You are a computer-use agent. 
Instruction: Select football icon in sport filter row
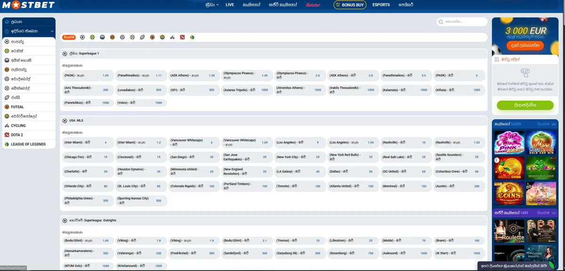pos(82,37)
